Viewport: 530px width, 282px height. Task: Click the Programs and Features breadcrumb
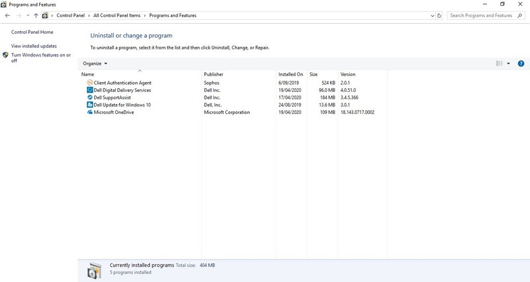click(173, 15)
